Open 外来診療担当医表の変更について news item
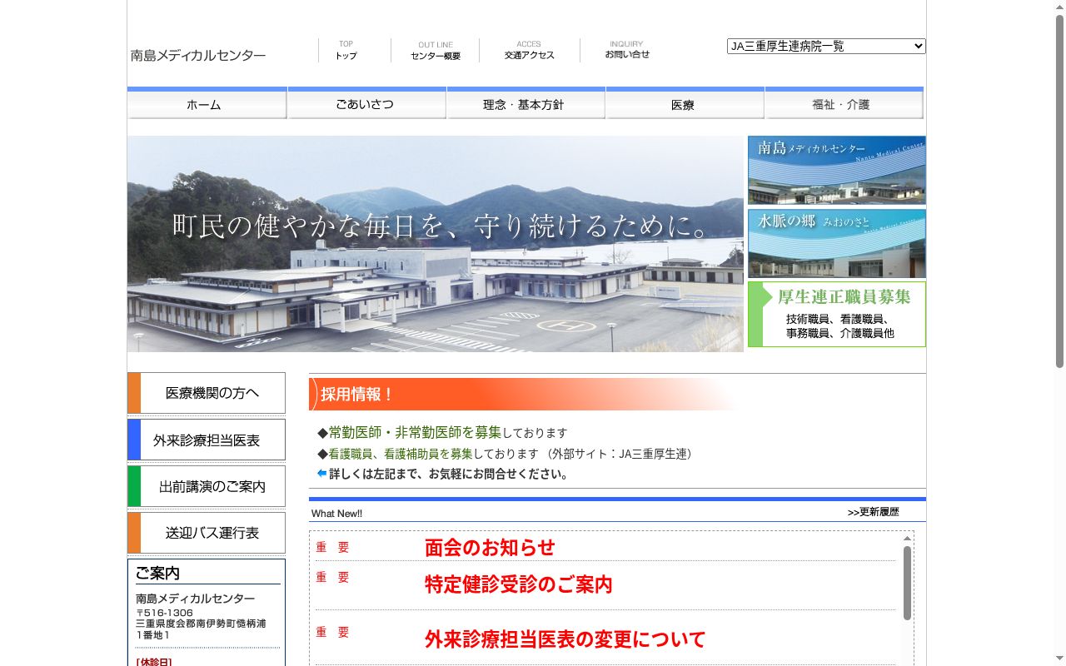This screenshot has width=1066, height=666. [565, 639]
